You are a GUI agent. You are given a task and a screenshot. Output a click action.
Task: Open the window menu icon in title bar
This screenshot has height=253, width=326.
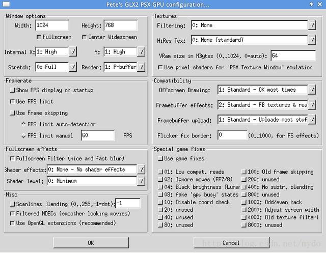(x=5, y=5)
